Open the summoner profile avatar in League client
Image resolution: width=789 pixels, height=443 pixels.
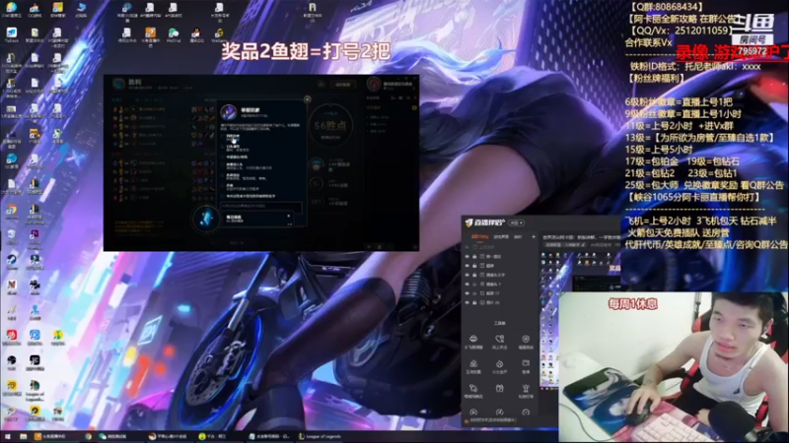(x=374, y=85)
